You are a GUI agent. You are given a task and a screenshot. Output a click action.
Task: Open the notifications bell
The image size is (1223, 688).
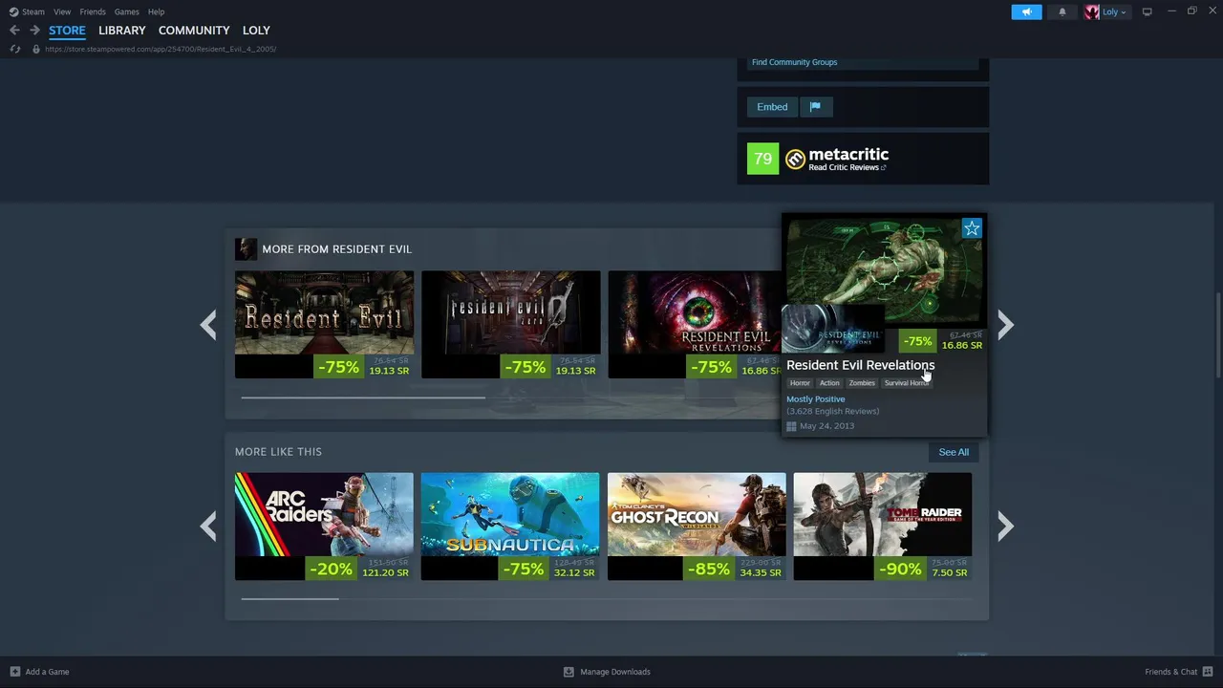1062,11
